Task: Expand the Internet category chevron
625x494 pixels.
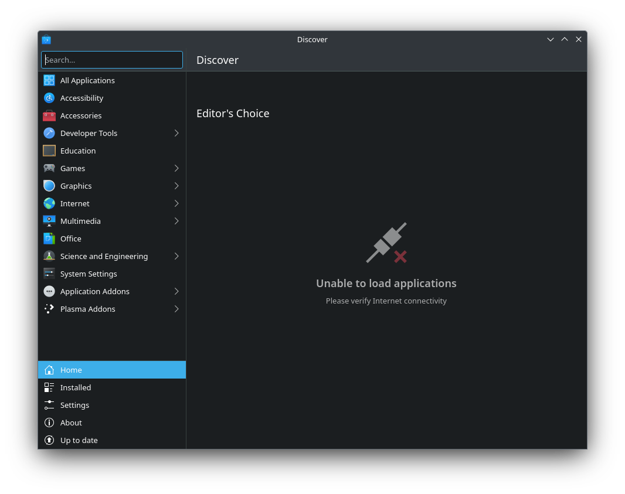Action: (x=176, y=203)
